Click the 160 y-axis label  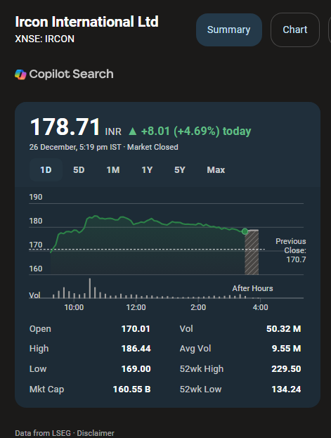36,269
